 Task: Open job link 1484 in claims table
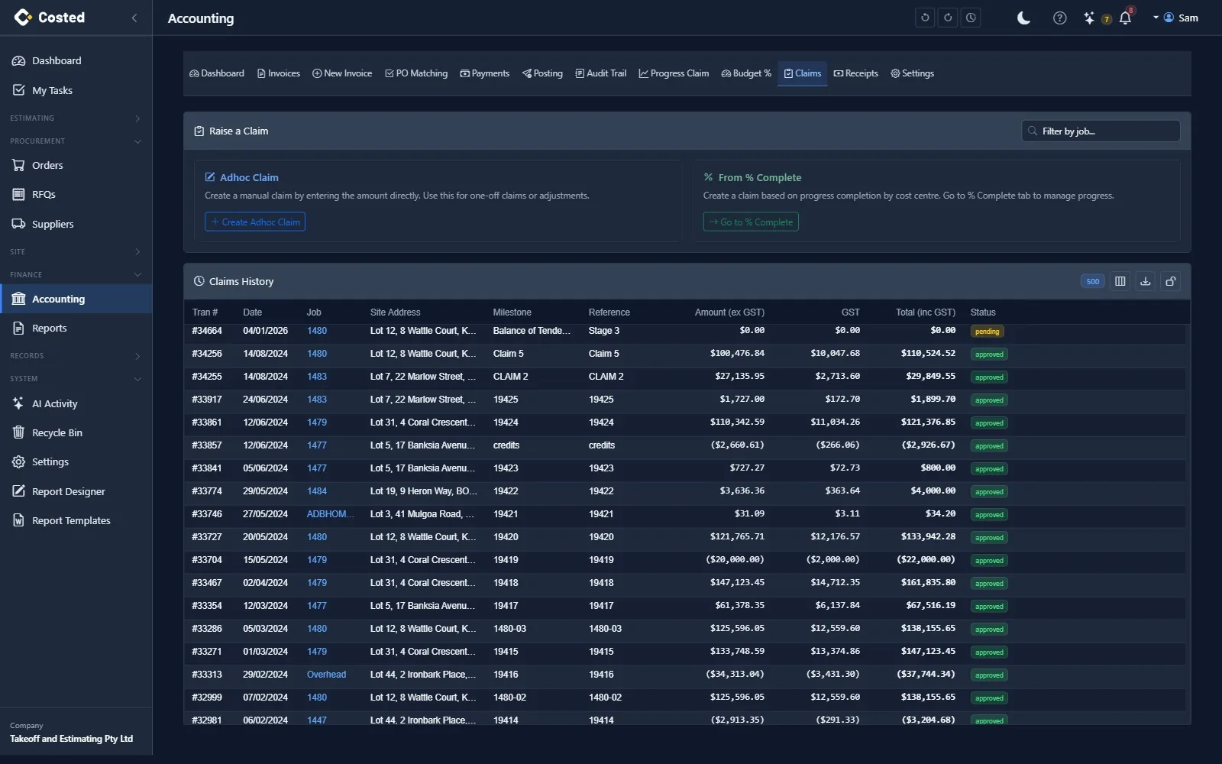(317, 491)
